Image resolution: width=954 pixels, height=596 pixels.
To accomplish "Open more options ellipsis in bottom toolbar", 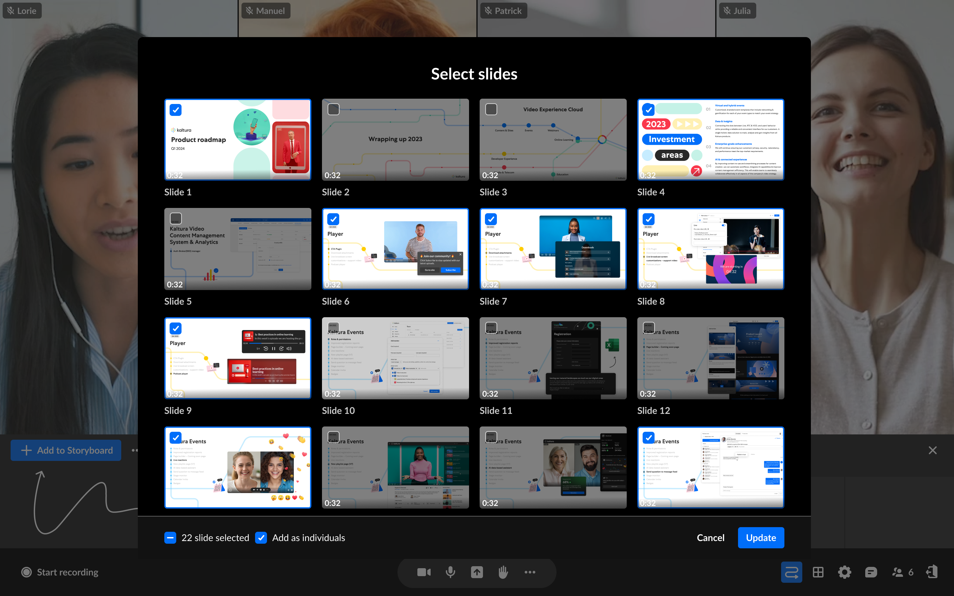I will click(530, 572).
